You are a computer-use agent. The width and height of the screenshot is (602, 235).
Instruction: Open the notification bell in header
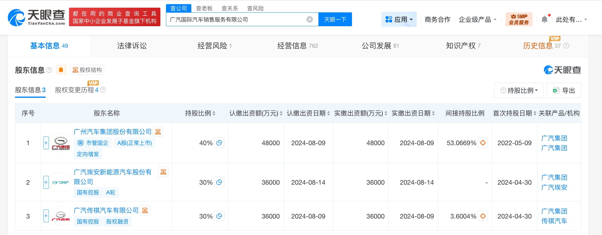point(545,19)
